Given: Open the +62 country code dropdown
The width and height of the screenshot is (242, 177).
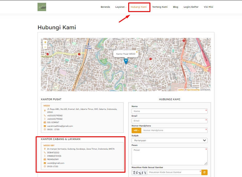Looking at the screenshot, I should pyautogui.click(x=136, y=130).
